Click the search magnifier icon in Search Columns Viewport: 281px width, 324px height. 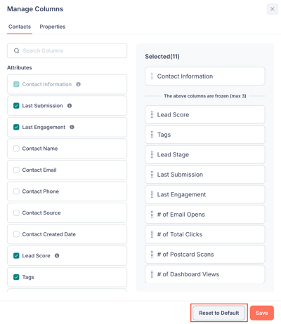pyautogui.click(x=17, y=50)
